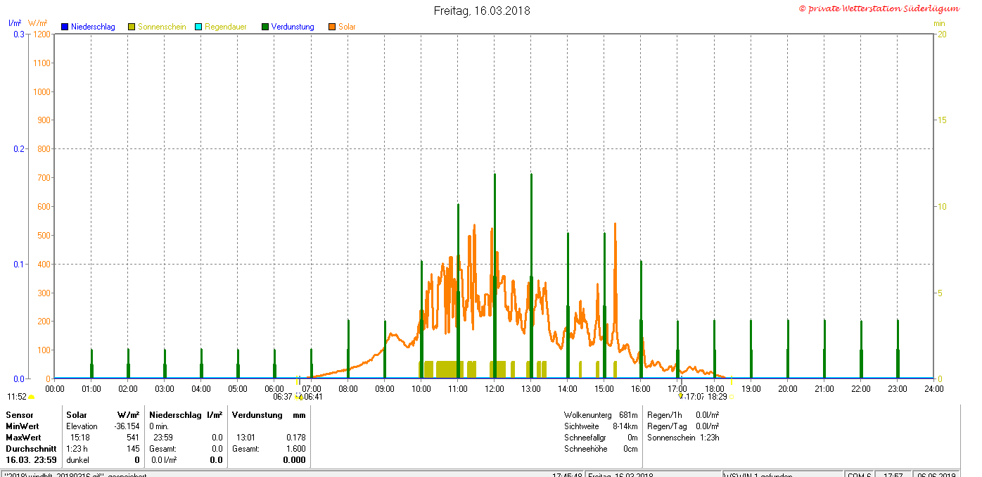Click the chart title Freitag, 16.03.2018

pos(482,11)
